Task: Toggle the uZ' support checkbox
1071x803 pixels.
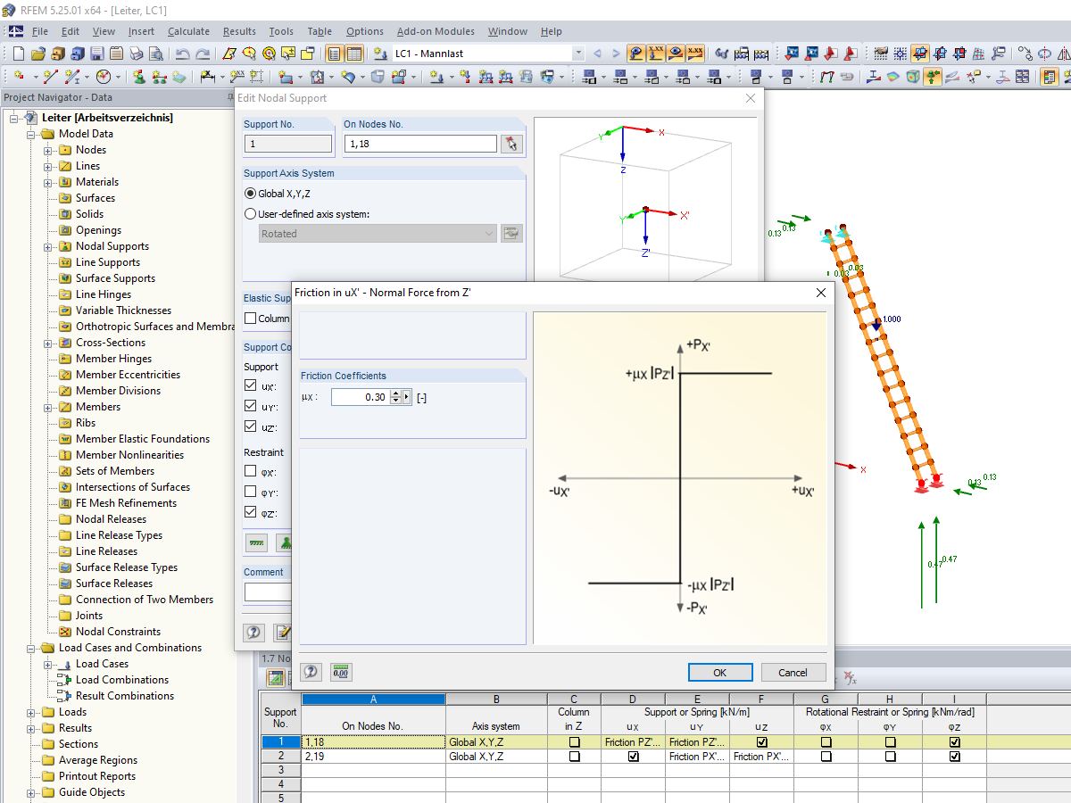Action: 251,427
